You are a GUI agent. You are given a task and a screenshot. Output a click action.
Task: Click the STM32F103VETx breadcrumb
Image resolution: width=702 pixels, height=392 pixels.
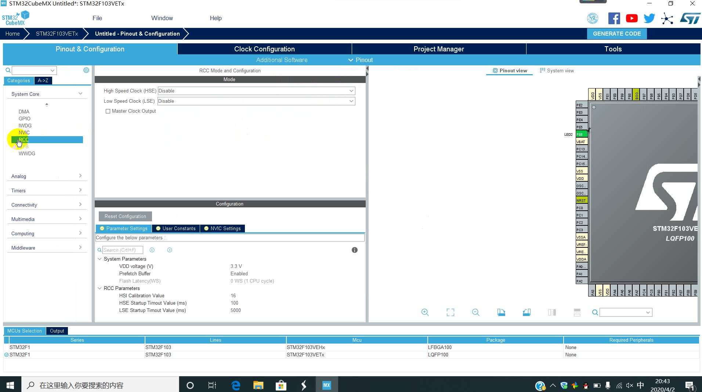[57, 33]
